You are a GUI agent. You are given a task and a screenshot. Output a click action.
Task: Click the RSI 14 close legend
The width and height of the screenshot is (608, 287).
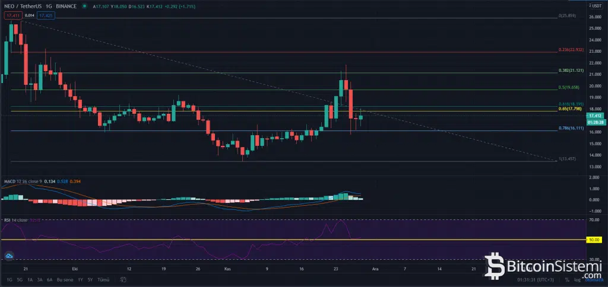[x=16, y=219]
